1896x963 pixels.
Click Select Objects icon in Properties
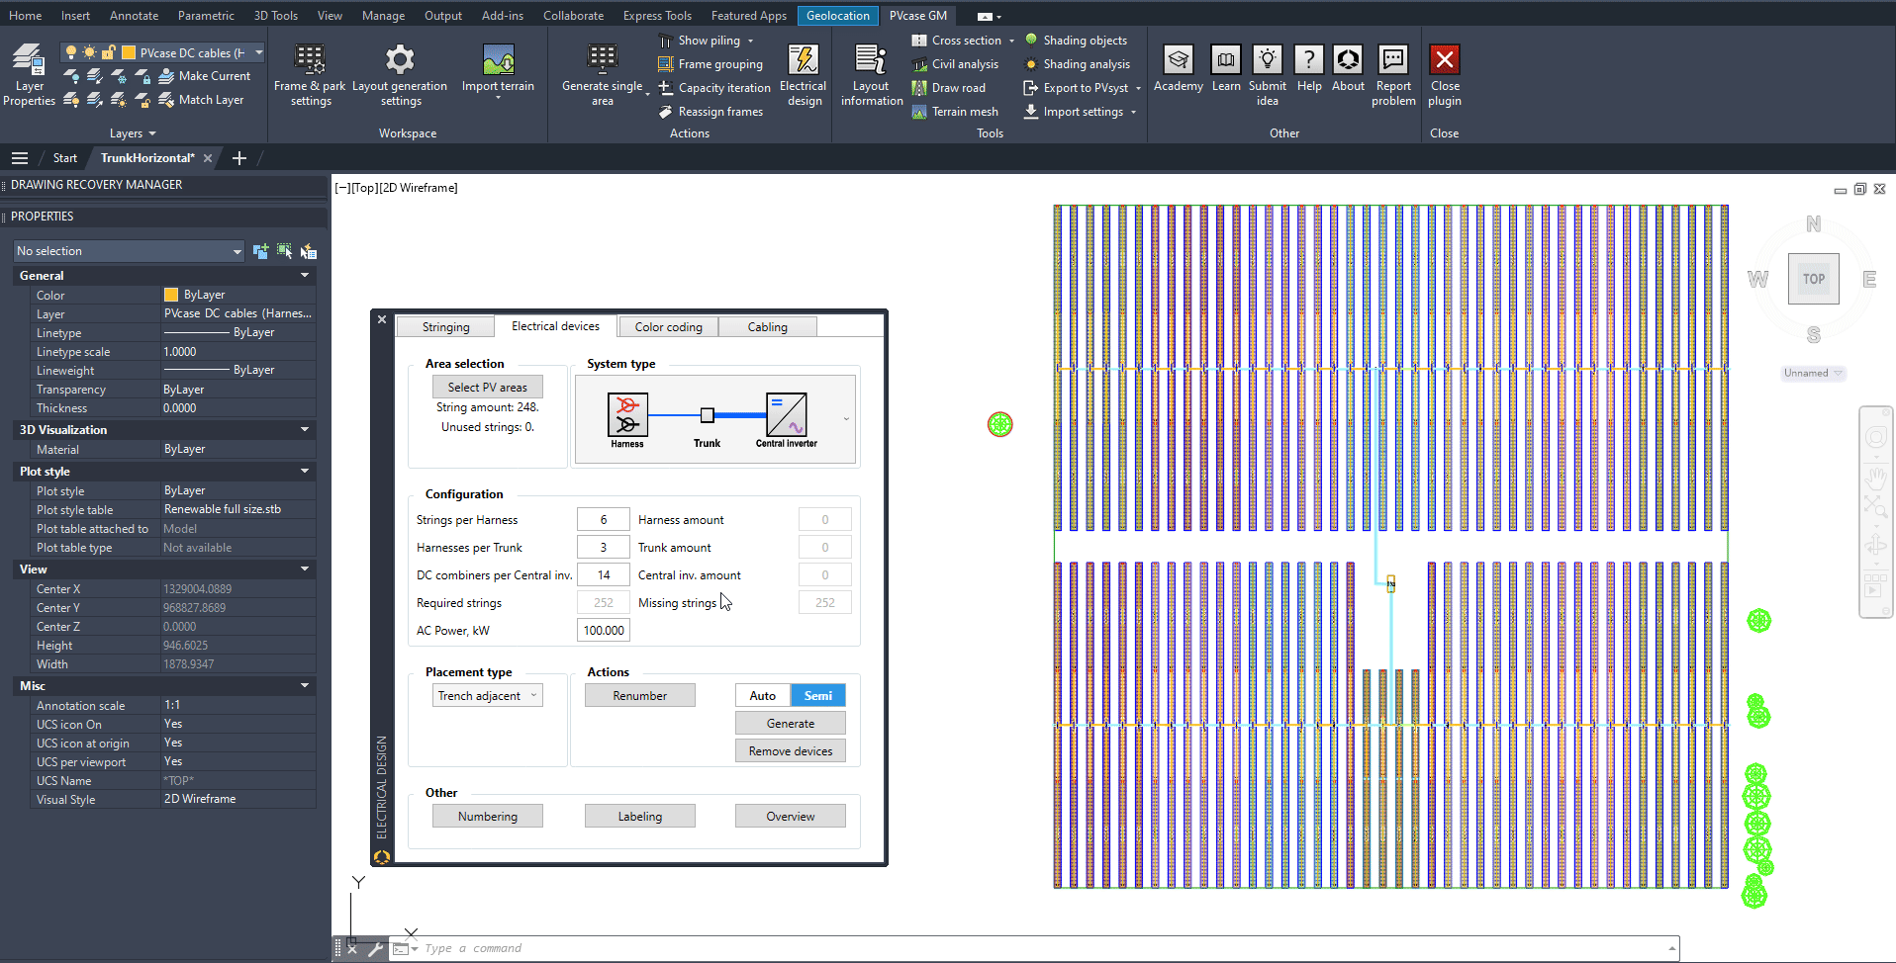coord(285,251)
